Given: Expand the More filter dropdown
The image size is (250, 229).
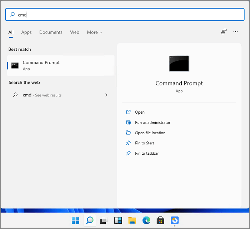Looking at the screenshot, I should point(94,32).
